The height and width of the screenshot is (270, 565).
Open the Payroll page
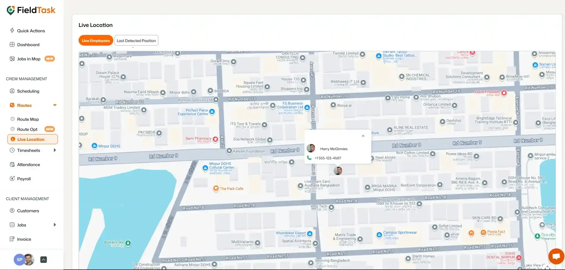(24, 179)
